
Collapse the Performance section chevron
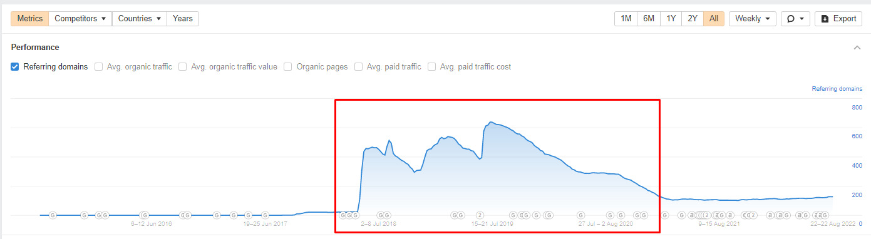[857, 48]
